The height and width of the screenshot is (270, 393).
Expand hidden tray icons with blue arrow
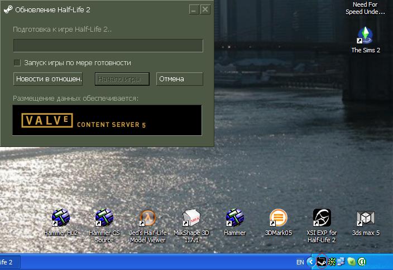coord(311,262)
